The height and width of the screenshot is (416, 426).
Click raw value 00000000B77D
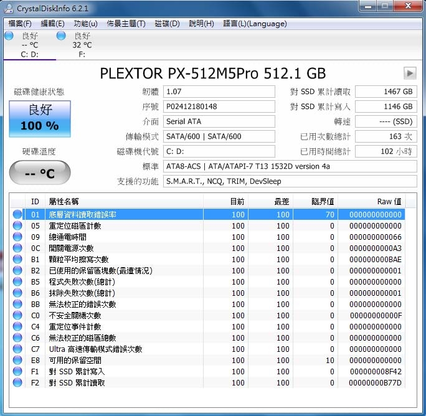pyautogui.click(x=375, y=383)
